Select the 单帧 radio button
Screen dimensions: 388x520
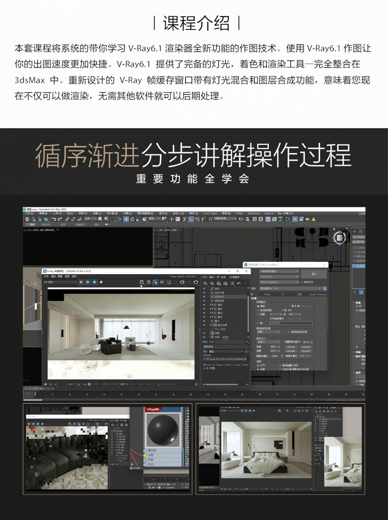(x=258, y=306)
